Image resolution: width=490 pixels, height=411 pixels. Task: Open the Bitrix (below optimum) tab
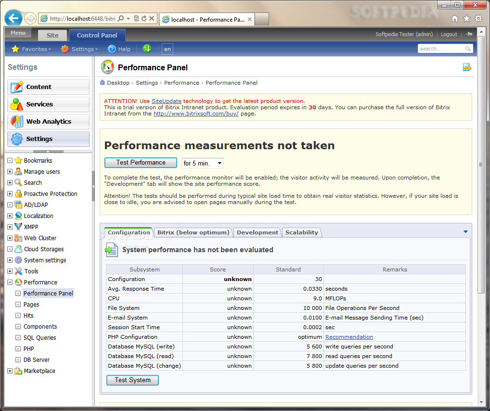[193, 232]
